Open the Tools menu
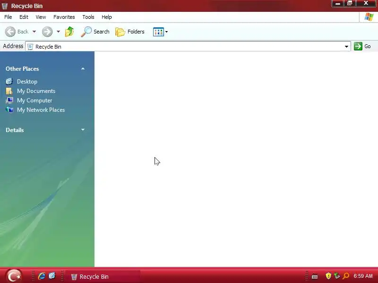 tap(88, 17)
